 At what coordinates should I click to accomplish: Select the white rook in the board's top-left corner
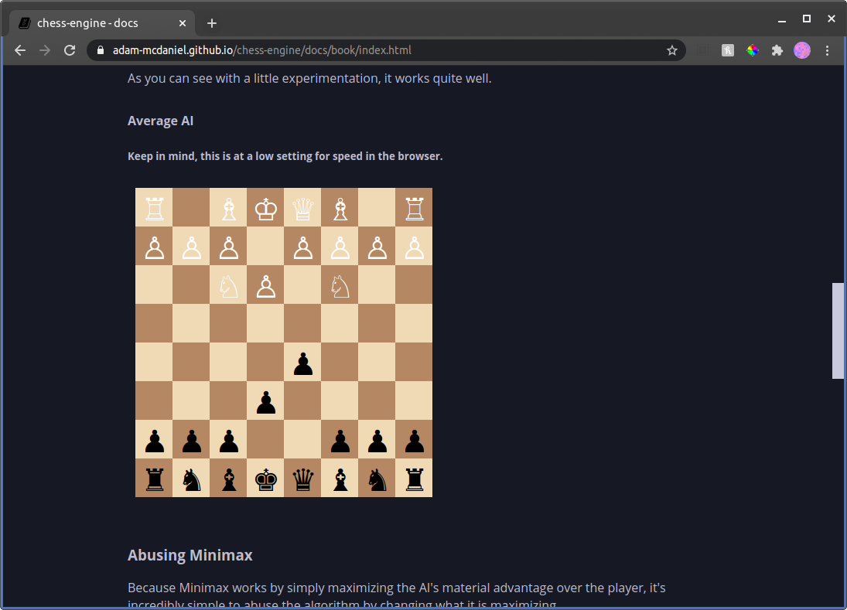pos(155,208)
